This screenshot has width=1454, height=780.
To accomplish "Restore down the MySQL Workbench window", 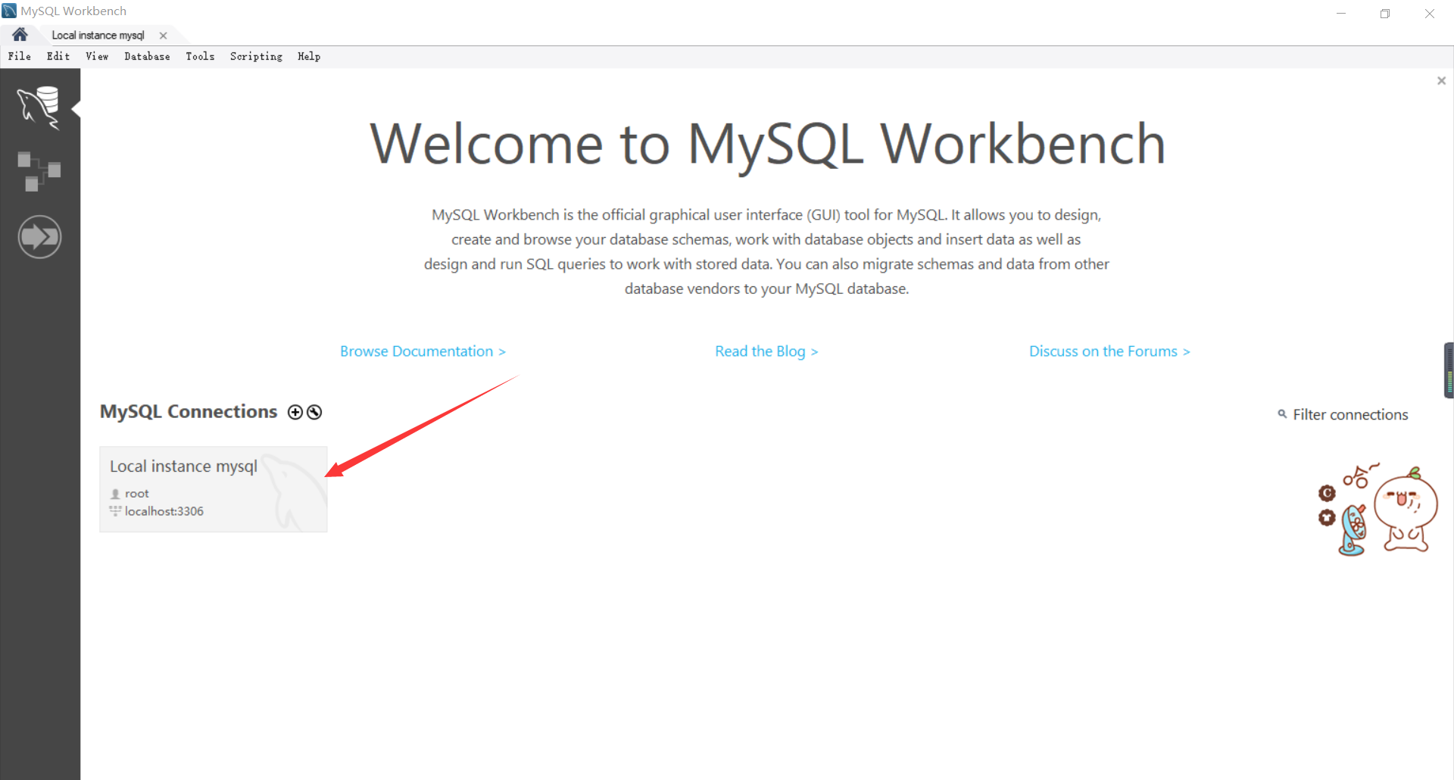I will pyautogui.click(x=1385, y=13).
